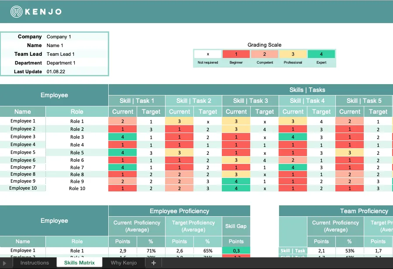
Task: Click the yellow Professional grading swatch
Action: point(293,54)
